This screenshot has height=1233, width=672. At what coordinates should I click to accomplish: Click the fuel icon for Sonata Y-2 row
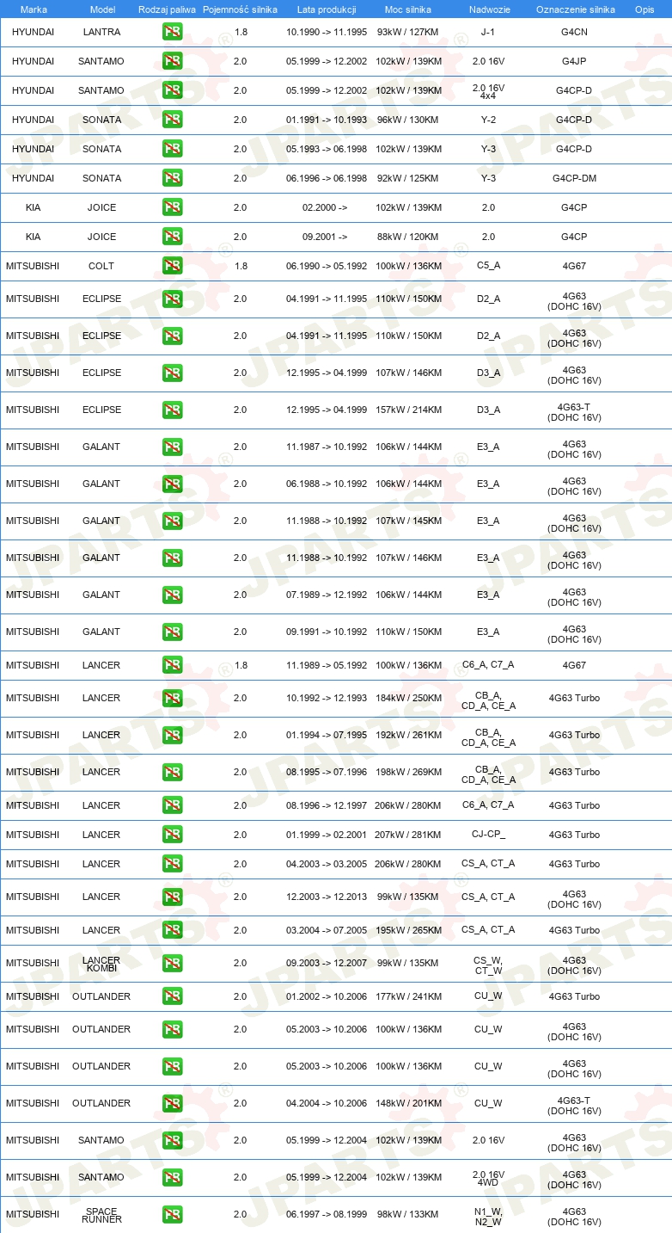coord(172,120)
